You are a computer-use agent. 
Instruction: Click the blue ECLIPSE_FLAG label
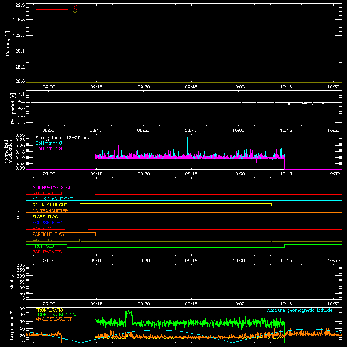(x=47, y=223)
